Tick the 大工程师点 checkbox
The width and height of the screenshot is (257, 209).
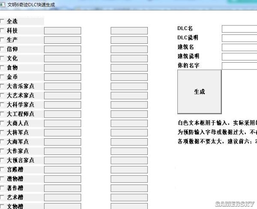pos(2,114)
